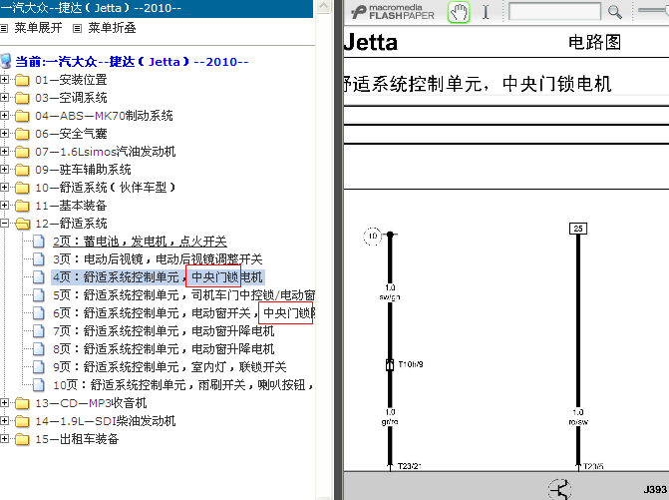Viewport: 669px width, 500px height.
Task: Expand the 14—1.9L—SDI柴油发动机 folder
Action: coord(4,420)
